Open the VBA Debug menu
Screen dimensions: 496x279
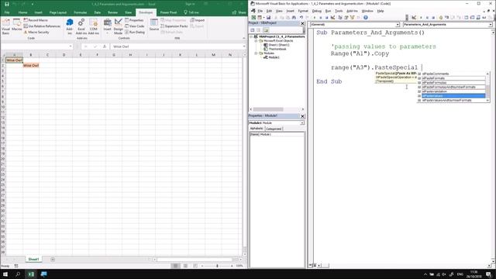point(316,11)
